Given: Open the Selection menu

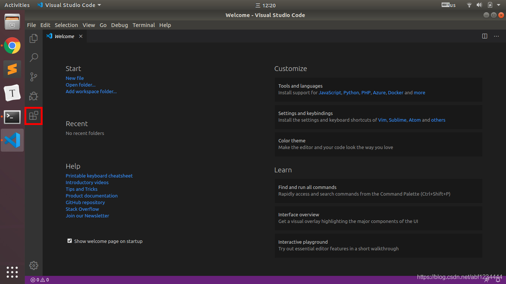Looking at the screenshot, I should 66,25.
